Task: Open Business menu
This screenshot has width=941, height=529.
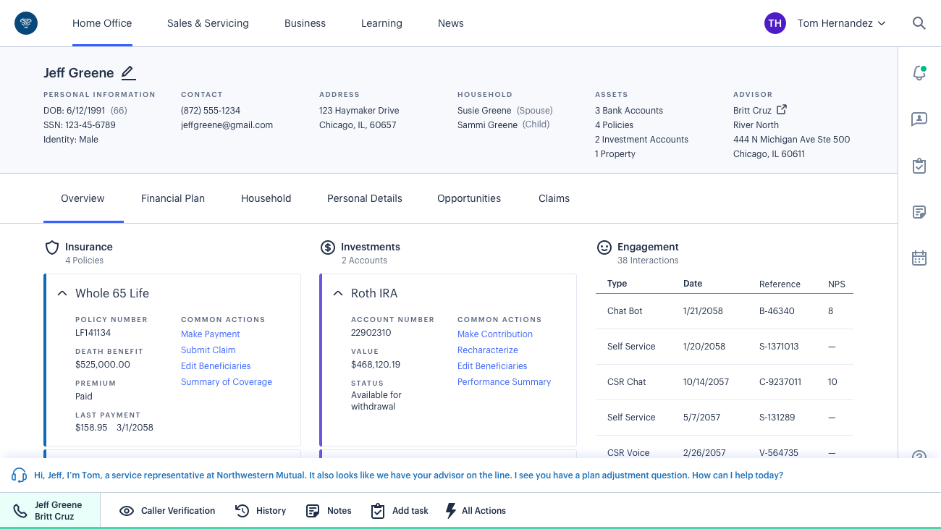Action: (x=305, y=23)
